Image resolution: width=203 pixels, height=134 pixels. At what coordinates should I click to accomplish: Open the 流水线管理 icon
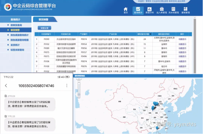[174, 10]
